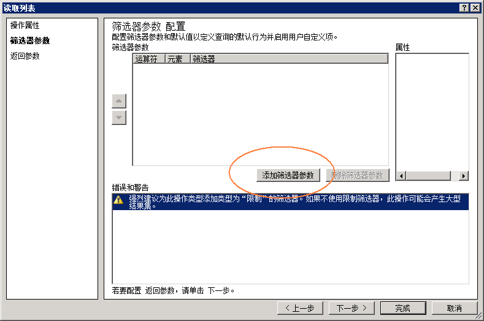
Task: Go to the 返回参数 step
Action: [x=25, y=56]
